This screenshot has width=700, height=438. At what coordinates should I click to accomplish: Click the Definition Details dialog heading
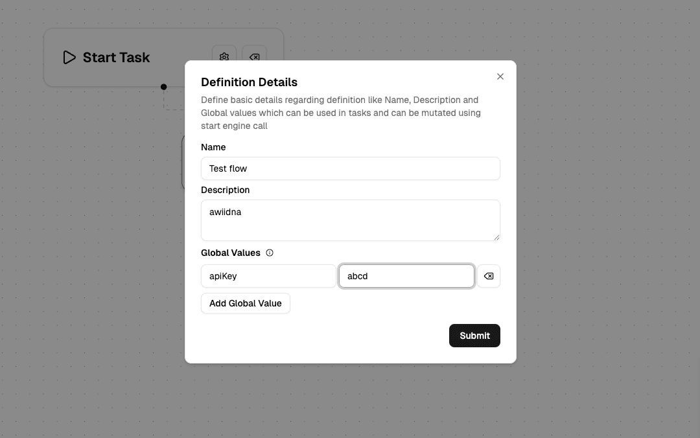(x=249, y=82)
